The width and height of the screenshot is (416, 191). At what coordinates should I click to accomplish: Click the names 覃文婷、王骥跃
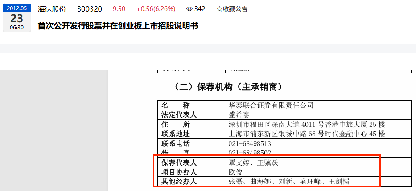253,163
